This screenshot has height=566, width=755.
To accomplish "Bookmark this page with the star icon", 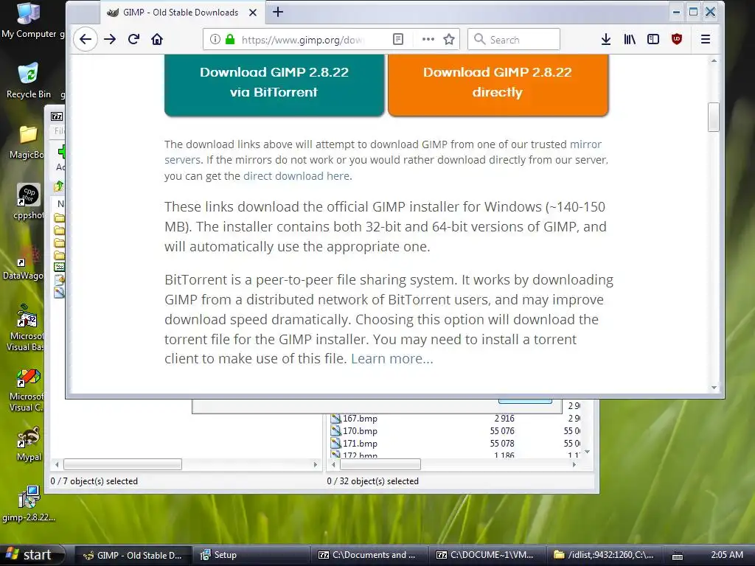I will pyautogui.click(x=449, y=39).
